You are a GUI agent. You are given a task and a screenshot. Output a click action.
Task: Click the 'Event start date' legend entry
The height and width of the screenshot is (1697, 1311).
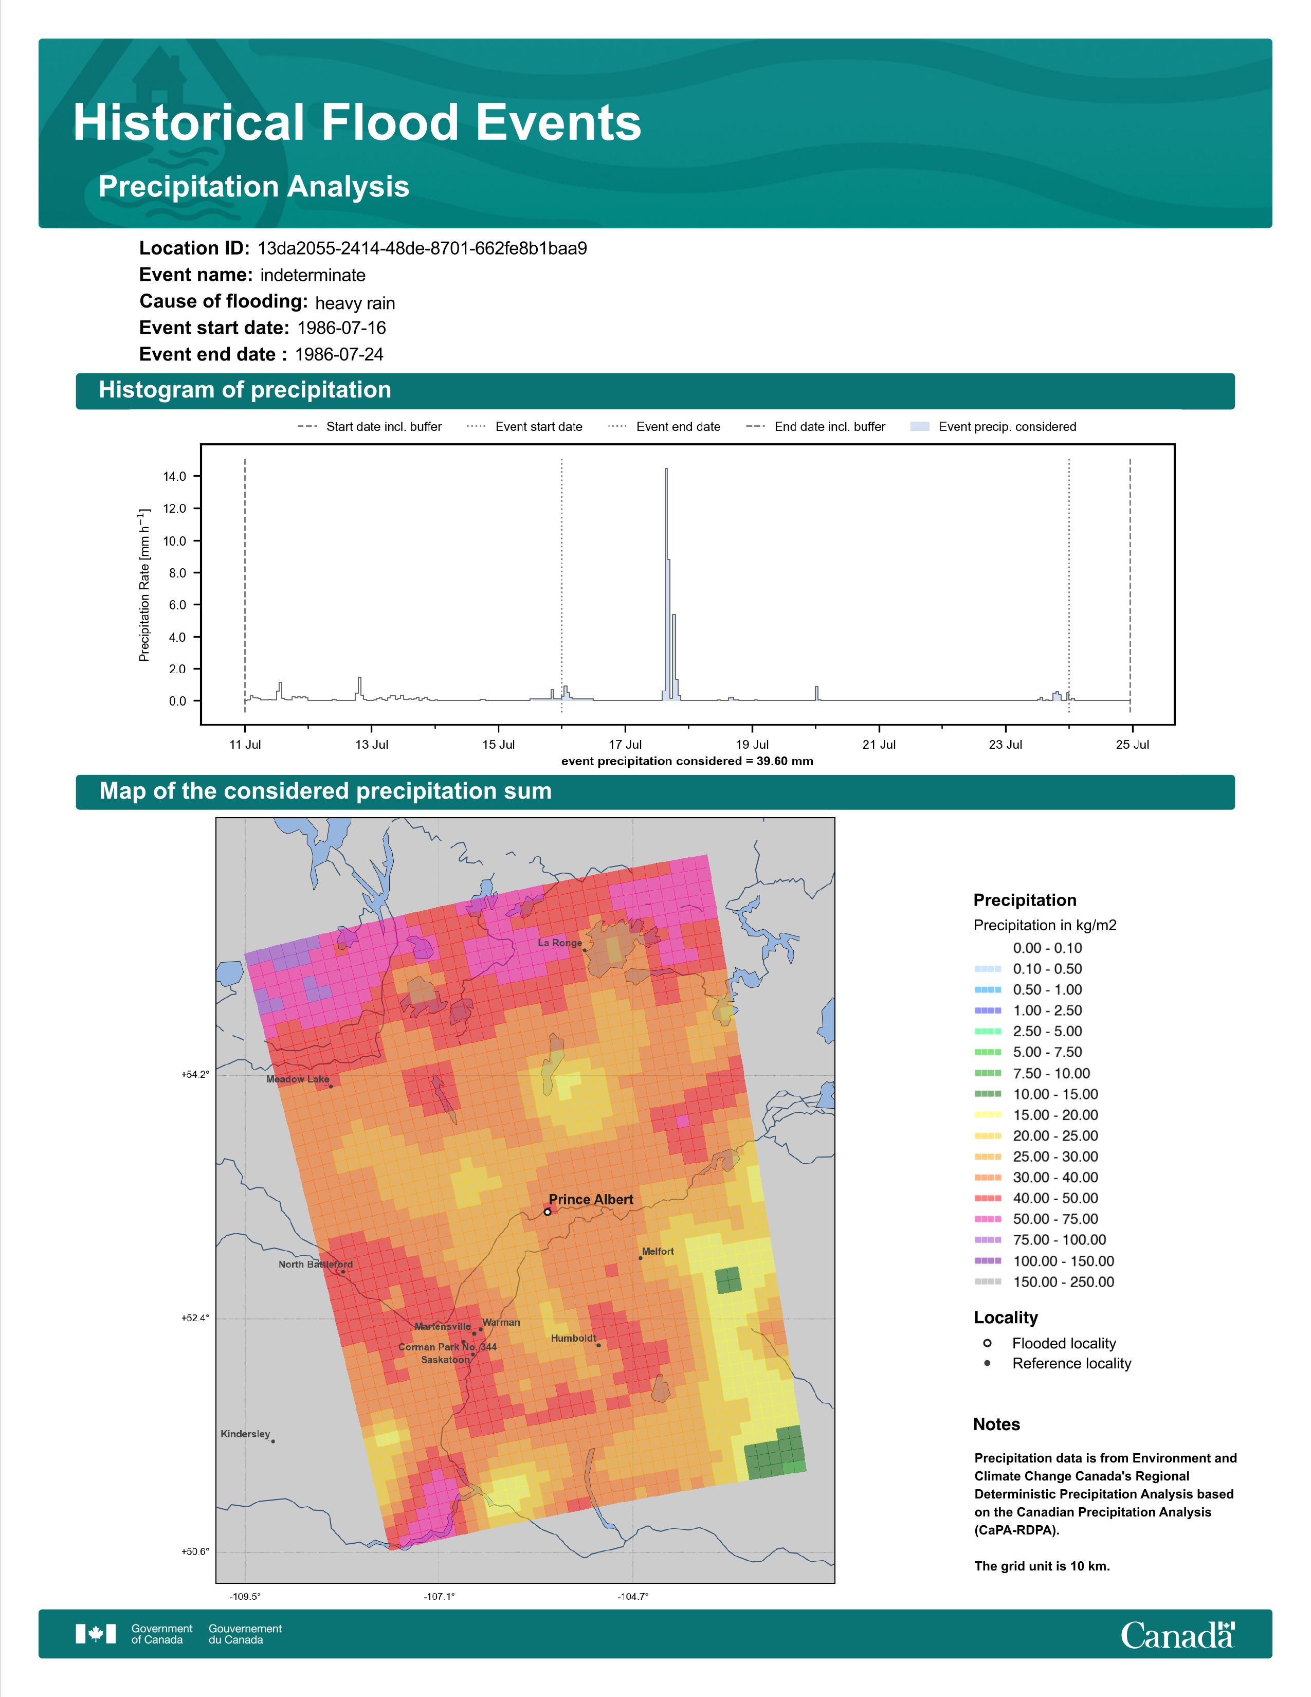524,427
